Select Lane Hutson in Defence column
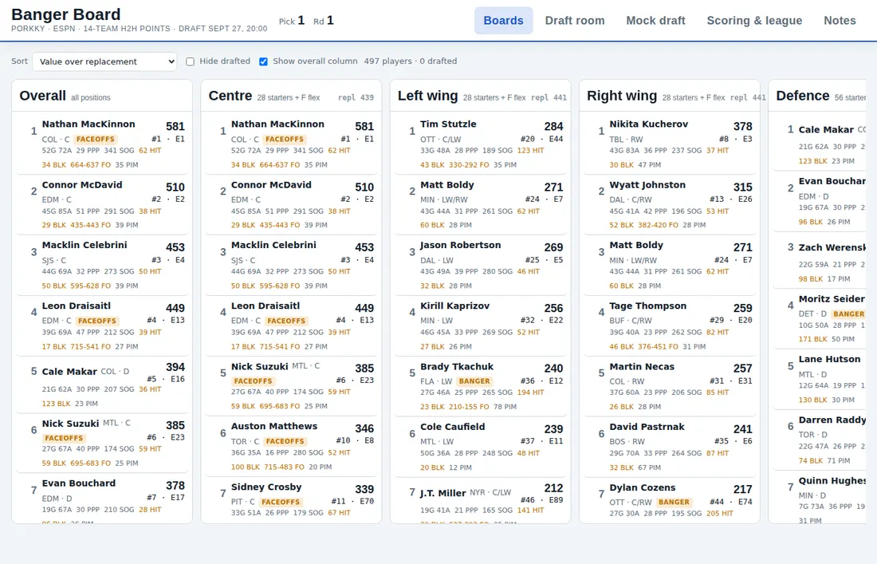Viewport: 877px width, 564px height. tap(820, 379)
